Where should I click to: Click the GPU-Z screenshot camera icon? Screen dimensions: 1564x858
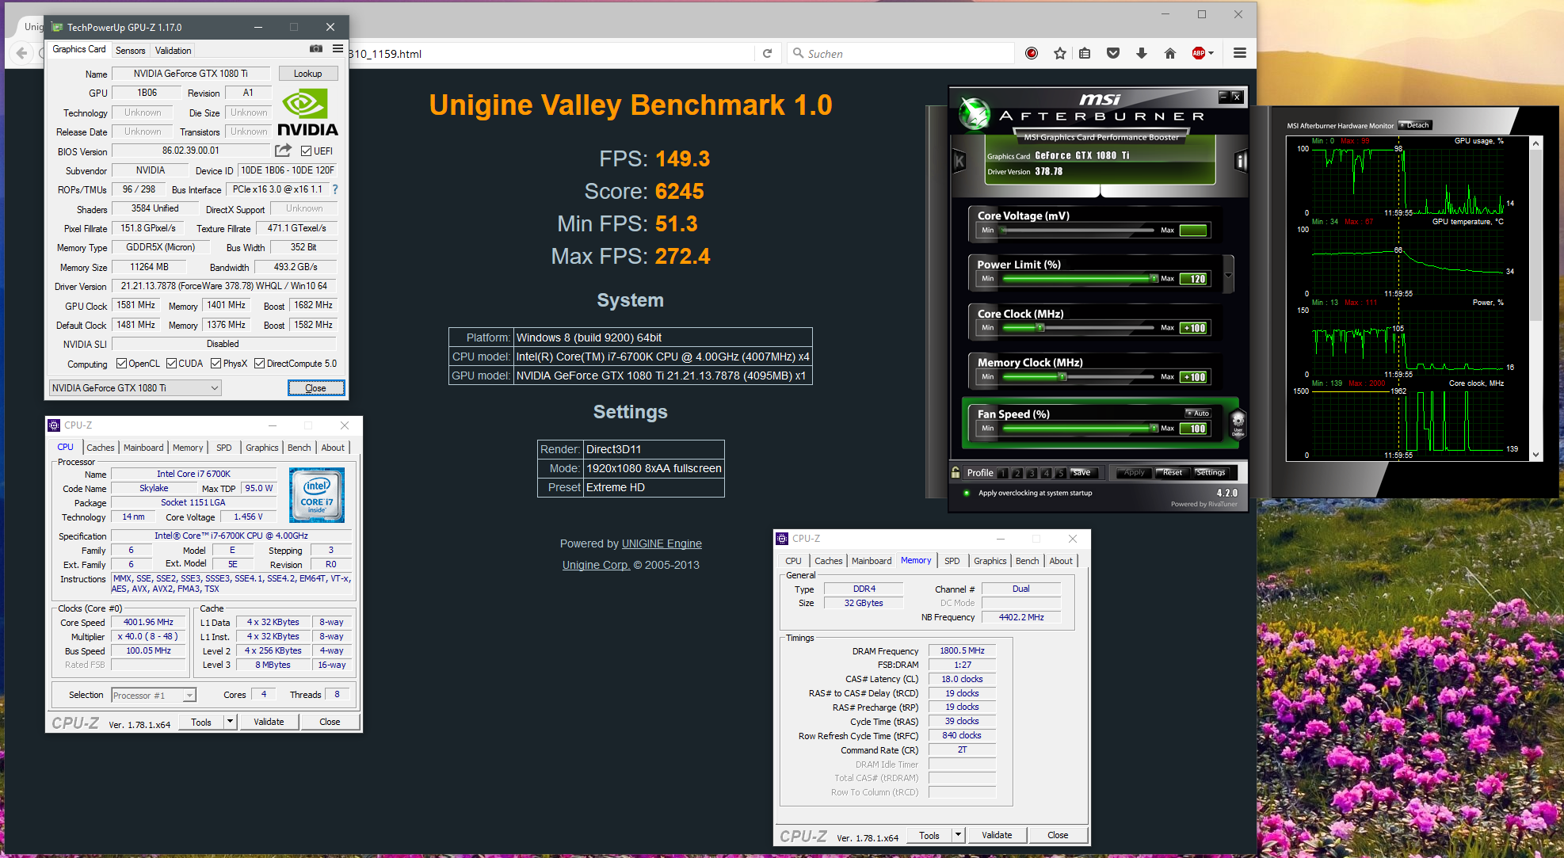click(x=316, y=49)
